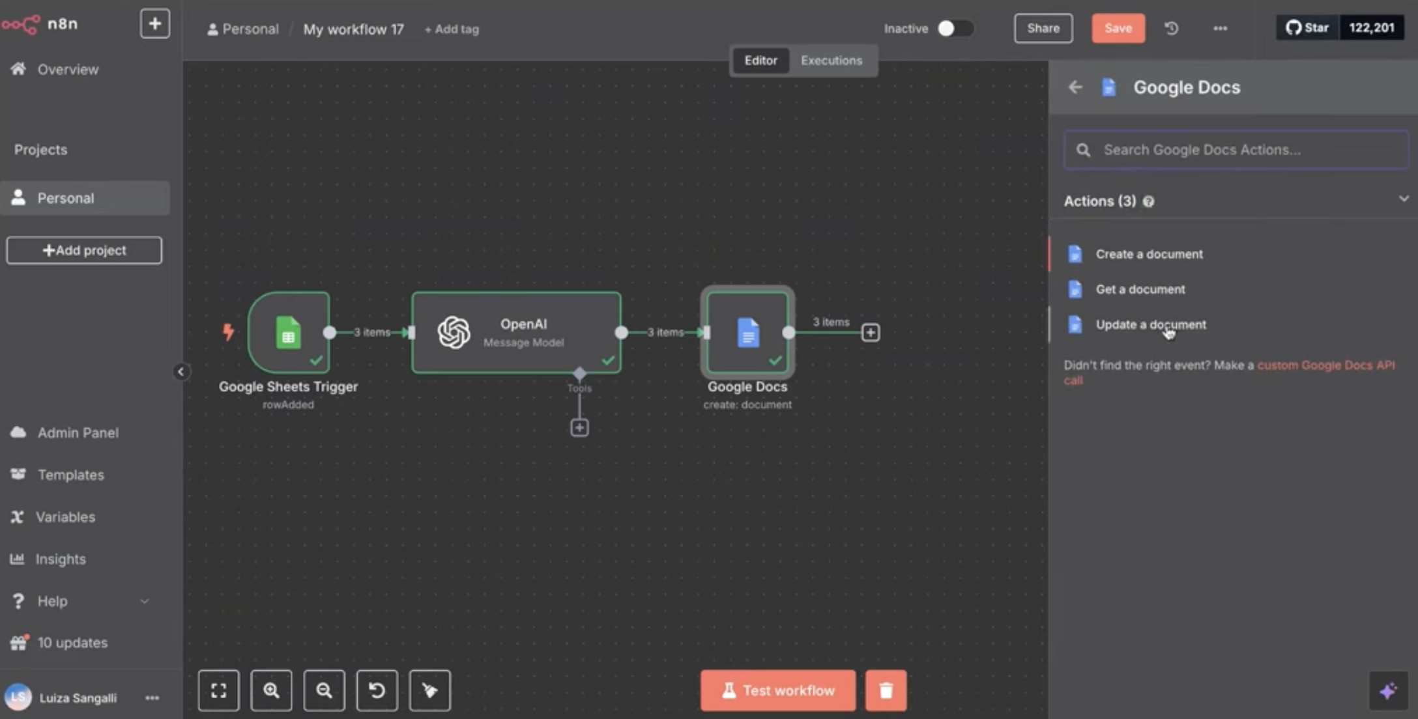
Task: Collapse the left sidebar arrow
Action: tap(181, 372)
